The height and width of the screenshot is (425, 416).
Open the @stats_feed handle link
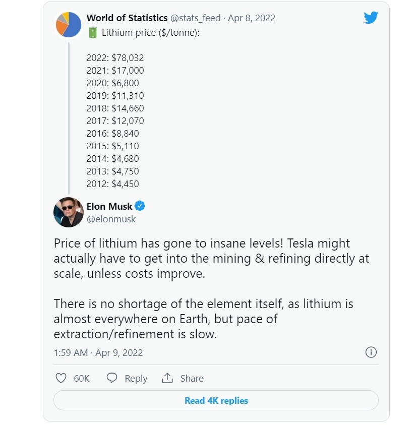pyautogui.click(x=195, y=18)
